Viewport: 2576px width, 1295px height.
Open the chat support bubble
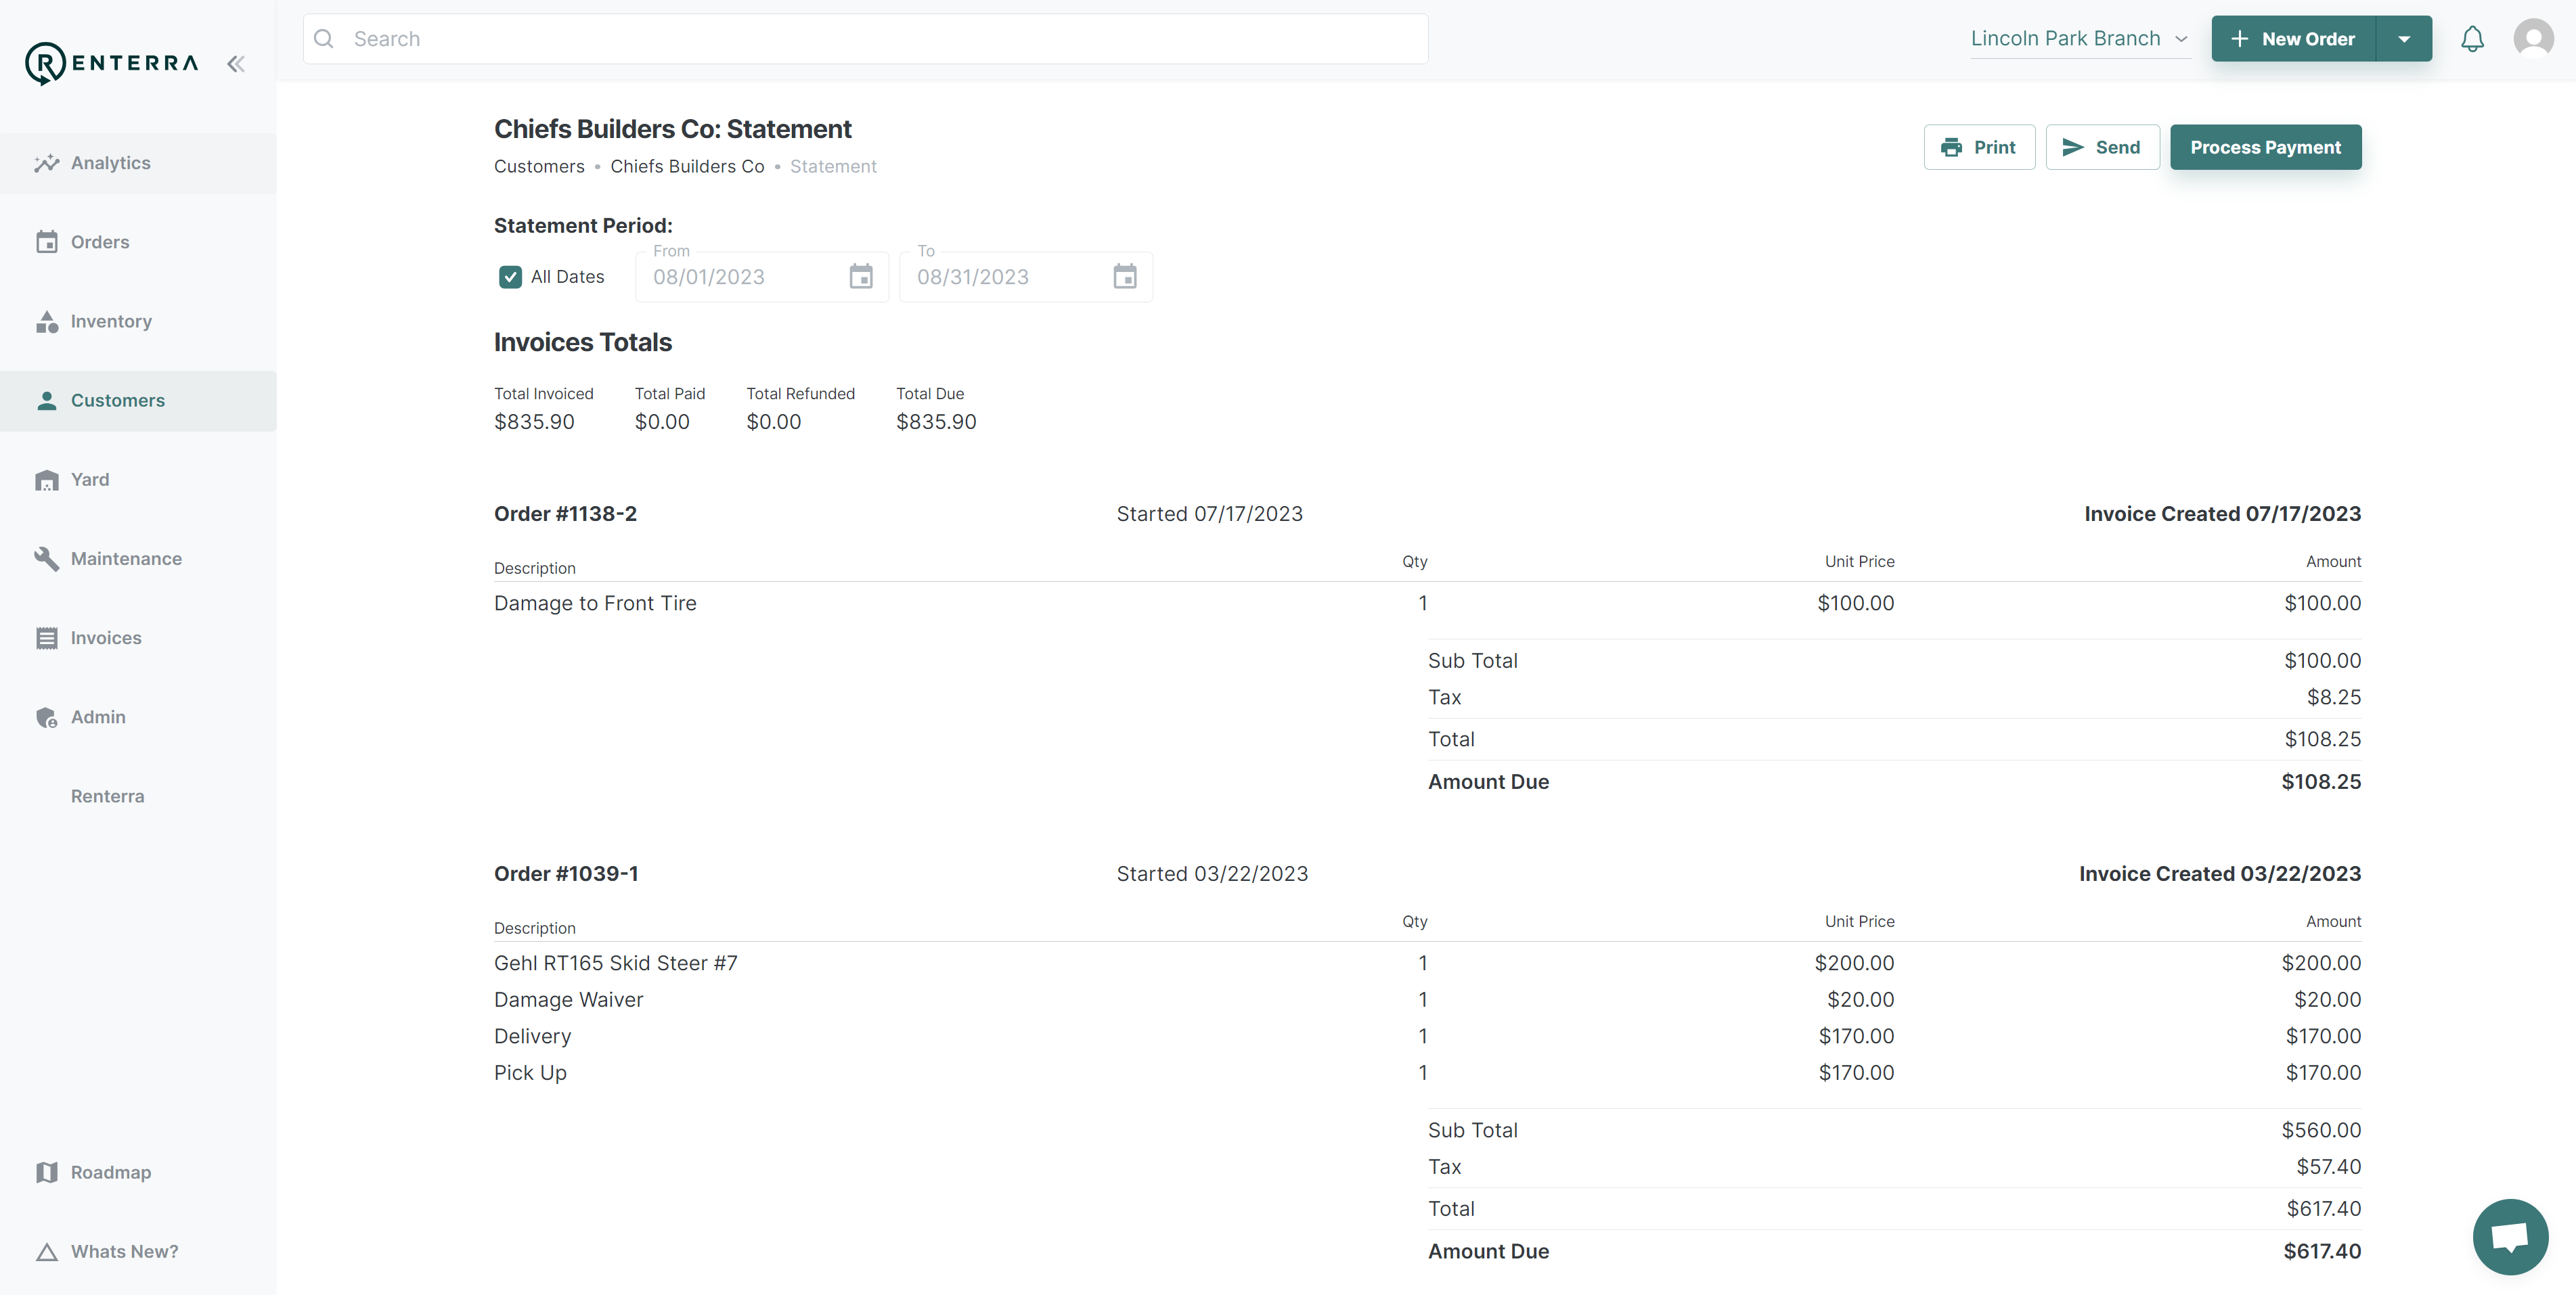[x=2510, y=1236]
